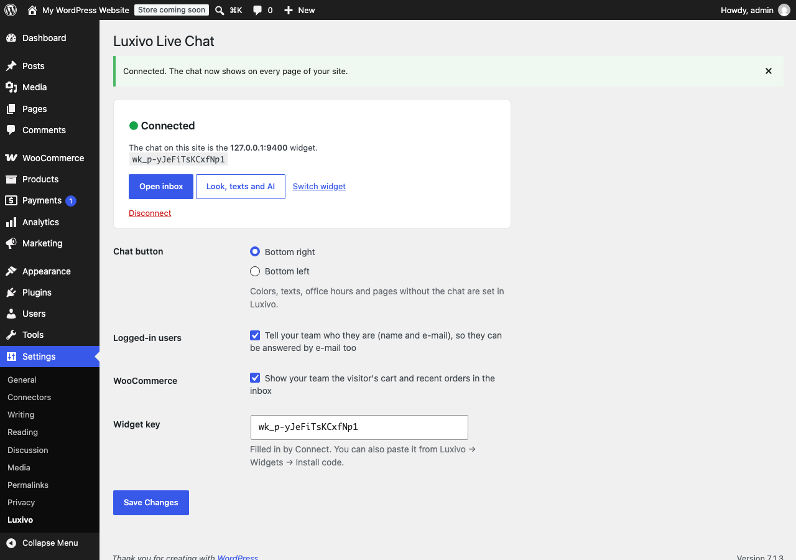This screenshot has width=796, height=560.
Task: Click the WordPress footer link
Action: 238,557
